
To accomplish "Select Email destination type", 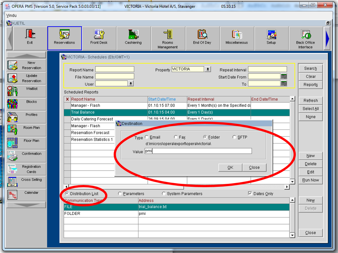I will tap(147, 137).
